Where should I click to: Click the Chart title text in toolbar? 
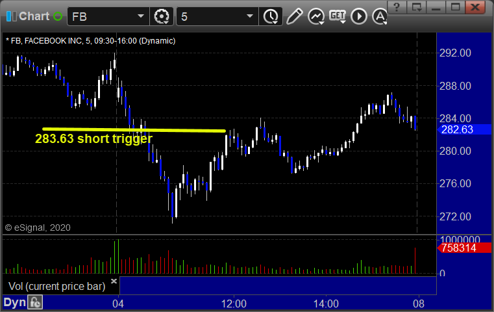click(34, 16)
